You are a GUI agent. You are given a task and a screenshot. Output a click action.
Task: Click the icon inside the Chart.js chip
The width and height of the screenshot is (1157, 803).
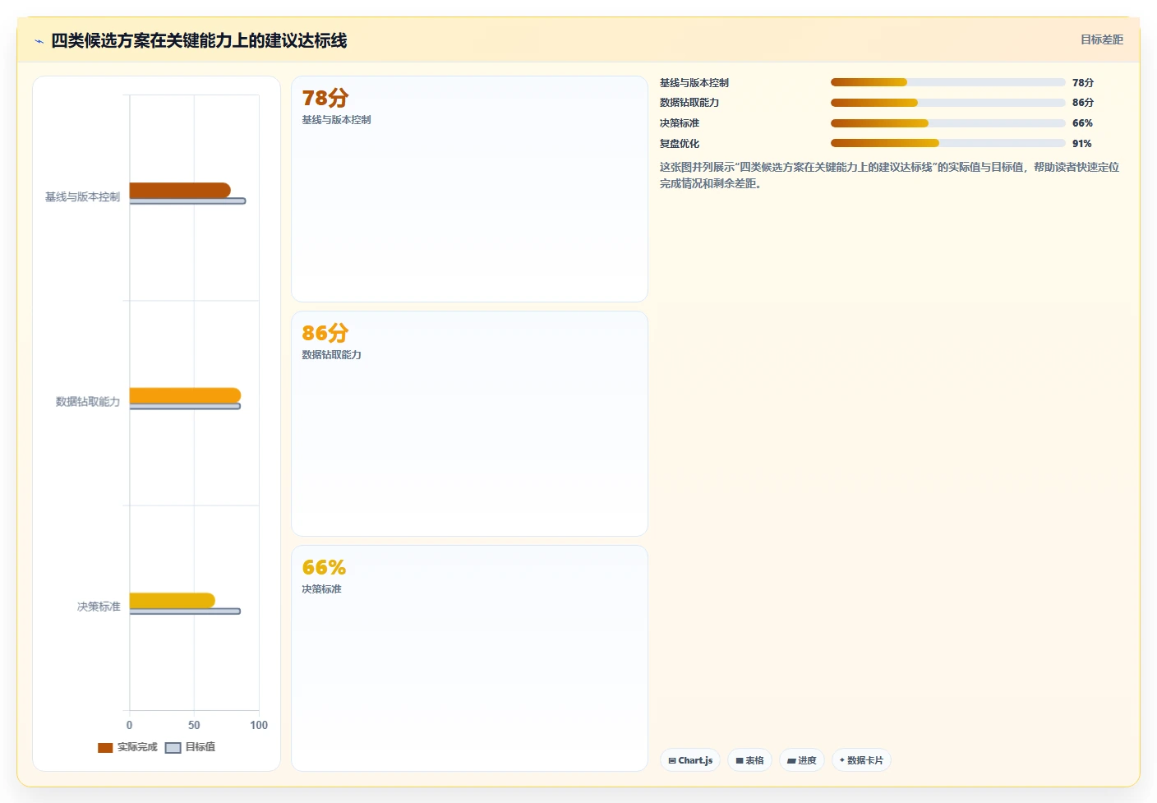(672, 761)
